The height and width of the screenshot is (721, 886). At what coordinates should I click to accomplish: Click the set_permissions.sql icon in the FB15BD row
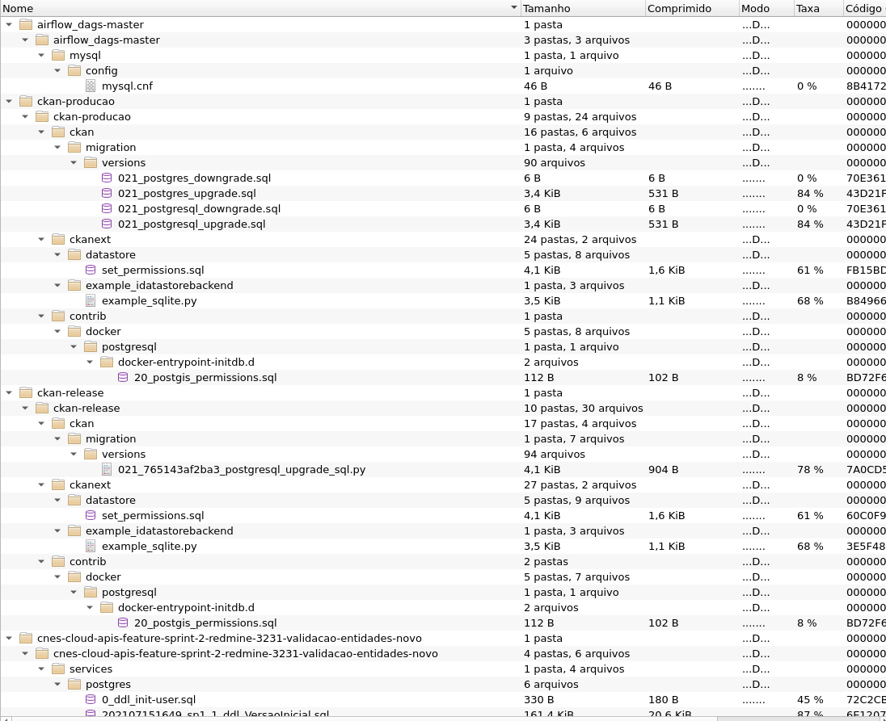pyautogui.click(x=91, y=270)
